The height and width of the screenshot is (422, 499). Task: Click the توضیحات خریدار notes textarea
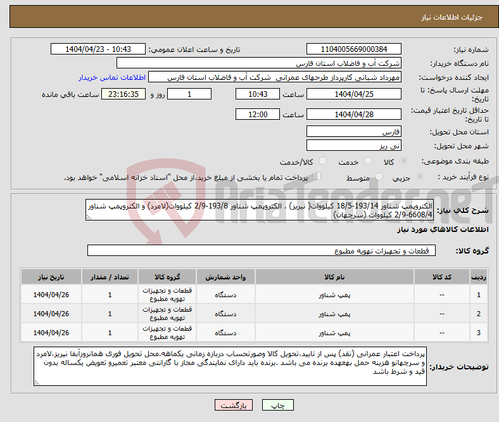coord(230,367)
